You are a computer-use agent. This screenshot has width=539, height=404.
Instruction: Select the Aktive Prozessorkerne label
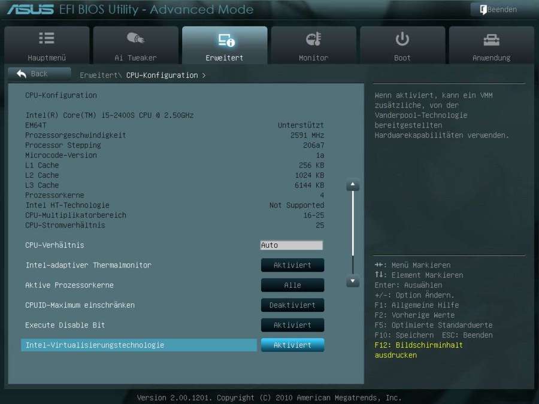pos(69,285)
